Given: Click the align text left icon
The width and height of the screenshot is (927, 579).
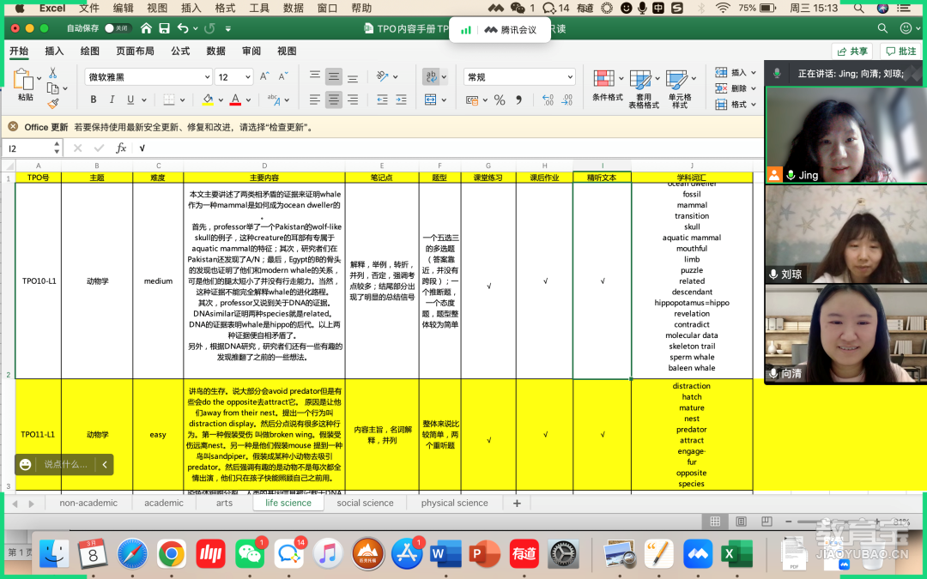Looking at the screenshot, I should point(315,100).
